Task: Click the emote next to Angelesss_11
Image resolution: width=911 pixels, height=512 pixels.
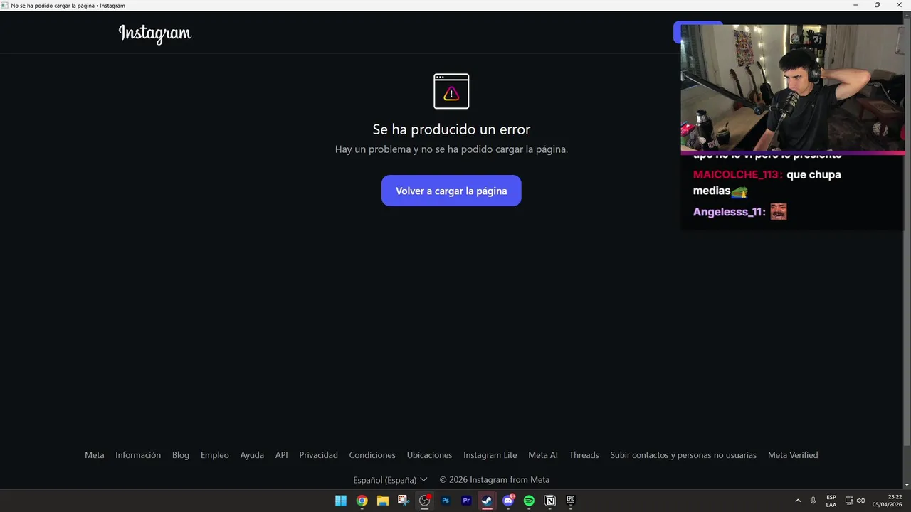Action: [x=779, y=212]
